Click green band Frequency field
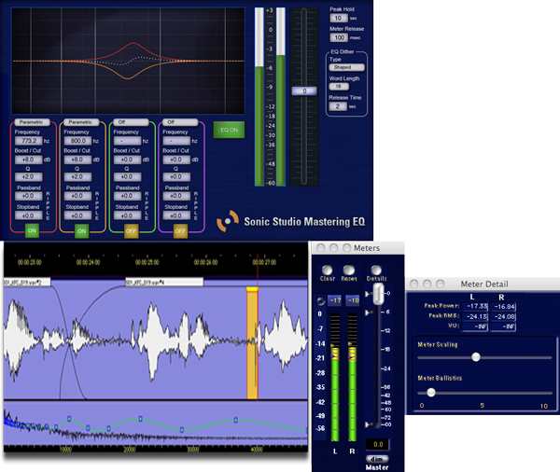The image size is (560, 472). [128, 141]
